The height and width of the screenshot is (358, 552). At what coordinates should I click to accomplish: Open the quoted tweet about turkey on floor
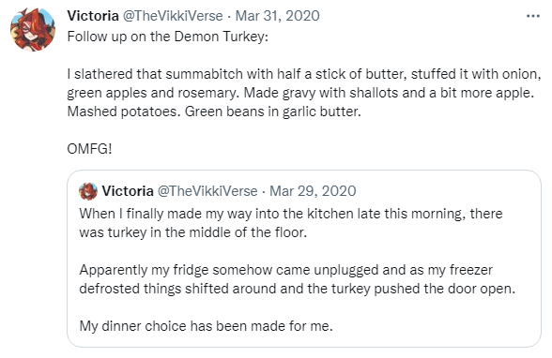pos(304,259)
